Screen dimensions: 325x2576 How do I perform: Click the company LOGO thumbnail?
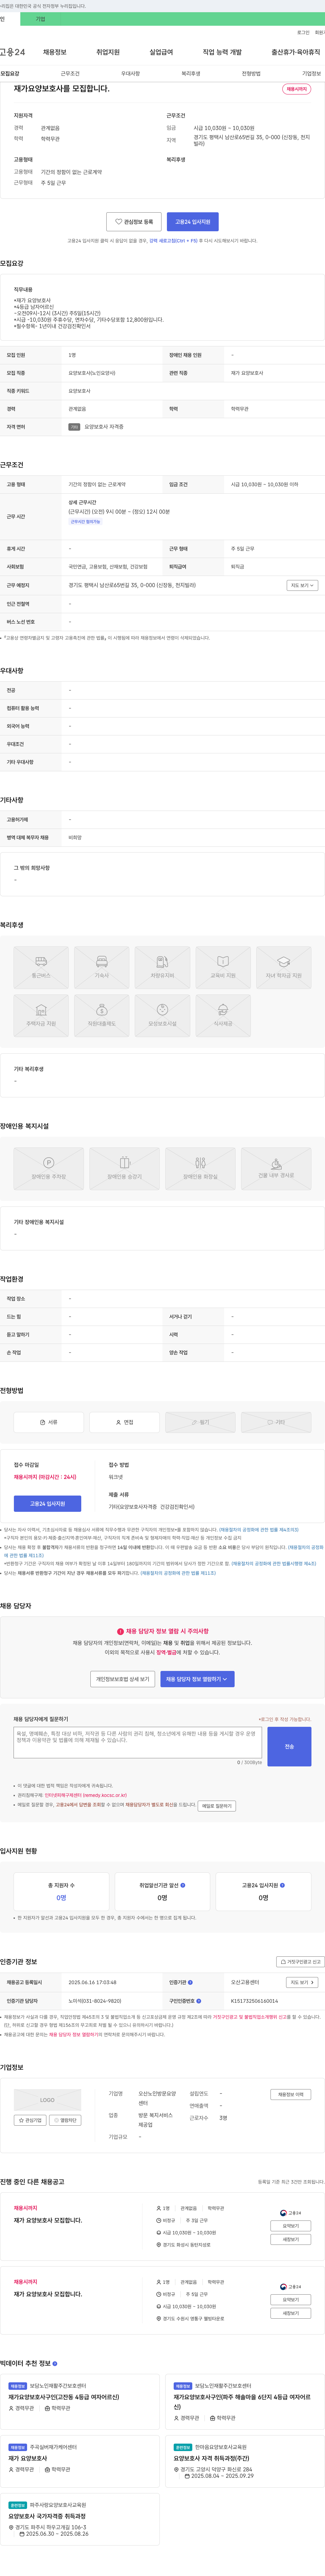point(47,2100)
